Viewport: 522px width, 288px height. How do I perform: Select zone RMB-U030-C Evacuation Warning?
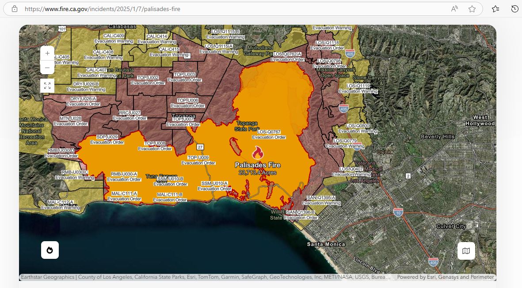75,174
